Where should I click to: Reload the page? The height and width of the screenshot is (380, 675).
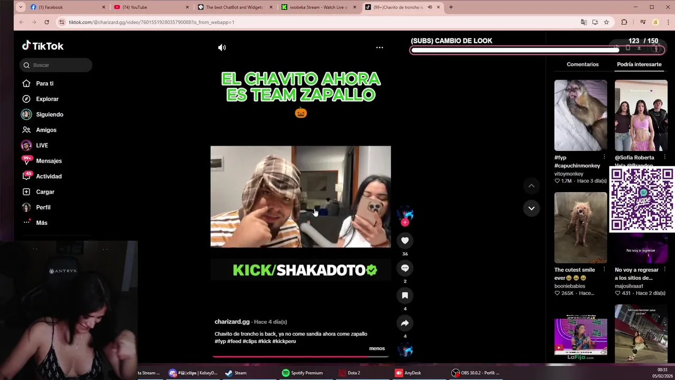[46, 22]
